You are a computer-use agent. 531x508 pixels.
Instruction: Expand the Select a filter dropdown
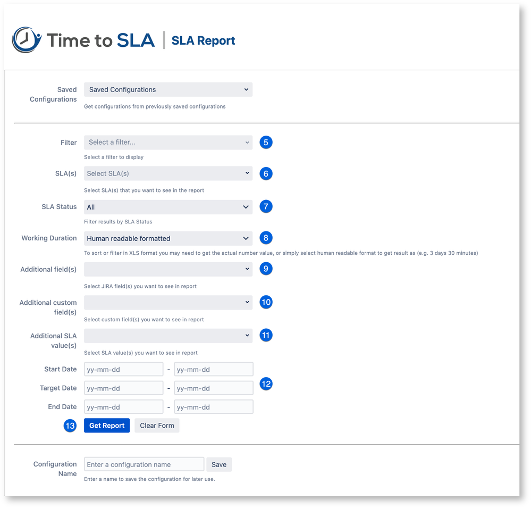tap(168, 142)
